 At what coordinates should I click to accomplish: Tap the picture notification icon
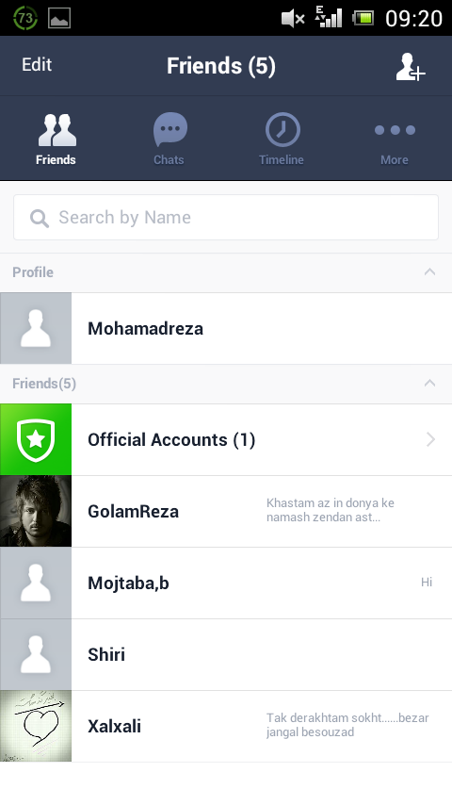[59, 19]
